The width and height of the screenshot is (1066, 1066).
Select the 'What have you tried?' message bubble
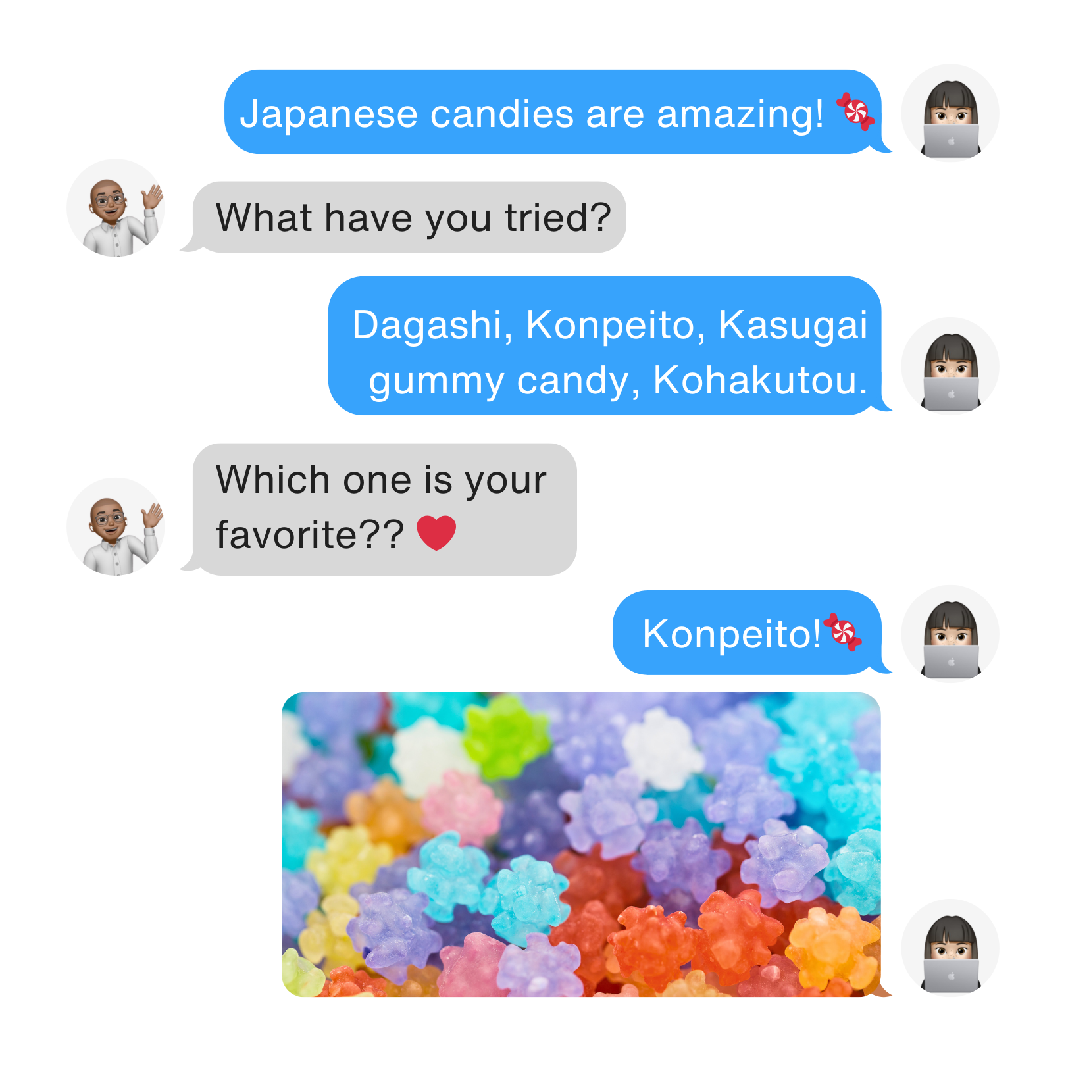click(405, 217)
